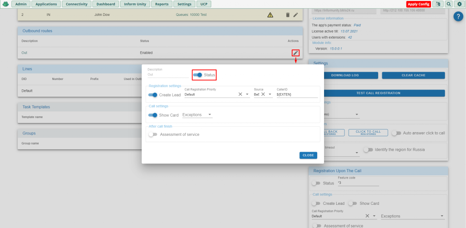Click the FreePBX frog logo icon
Viewport: 466px width, 228px height.
point(5,4)
